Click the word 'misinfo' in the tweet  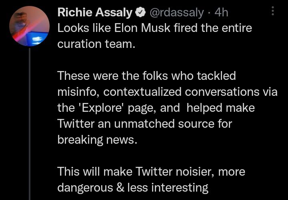click(79, 91)
